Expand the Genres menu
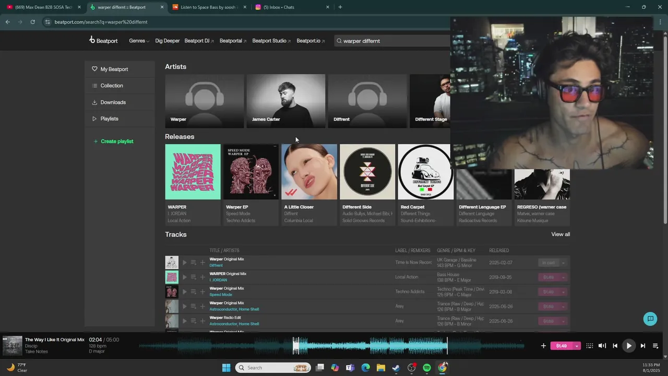 (x=139, y=41)
